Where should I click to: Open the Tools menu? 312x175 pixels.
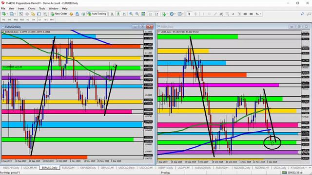click(42, 9)
